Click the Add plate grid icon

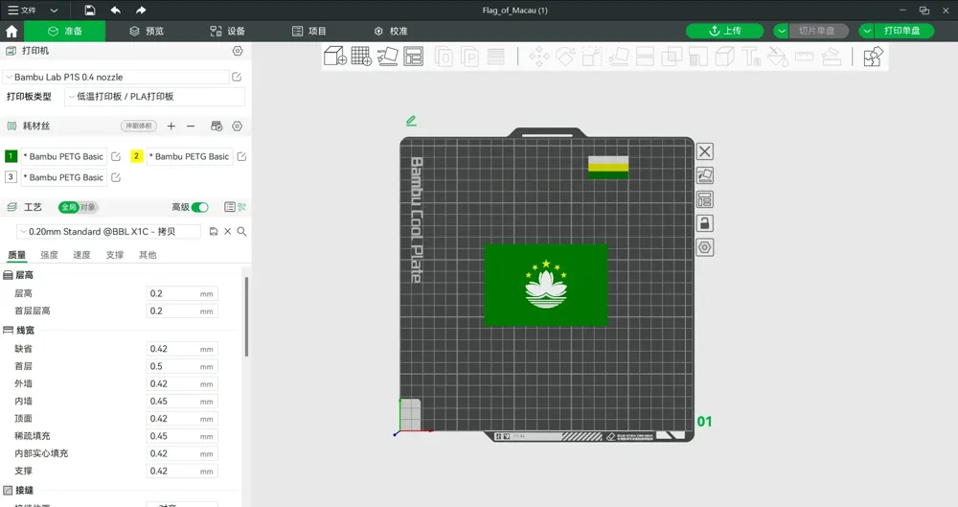tap(361, 57)
